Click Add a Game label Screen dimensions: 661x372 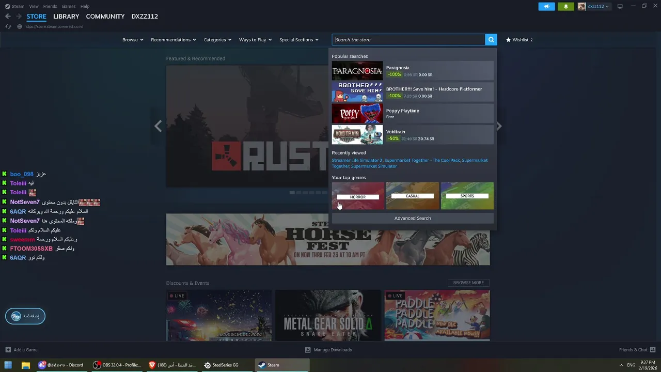[x=25, y=350]
